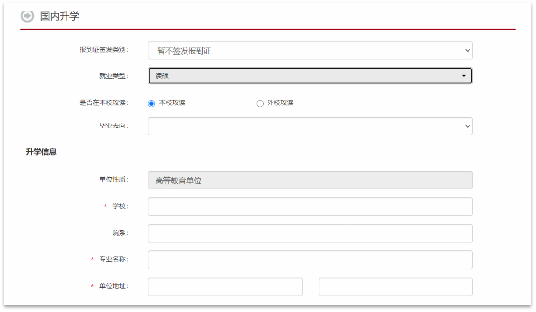This screenshot has height=312, width=536.
Task: Click the 毕业去向 label text
Action: [x=113, y=126]
